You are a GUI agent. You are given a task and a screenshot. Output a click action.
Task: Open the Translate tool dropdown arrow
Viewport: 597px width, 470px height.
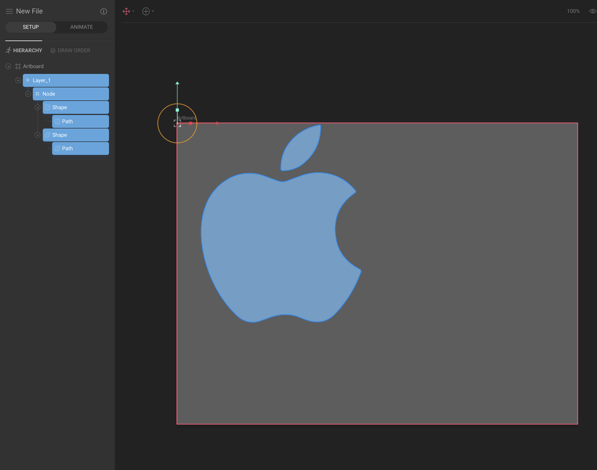pos(133,11)
